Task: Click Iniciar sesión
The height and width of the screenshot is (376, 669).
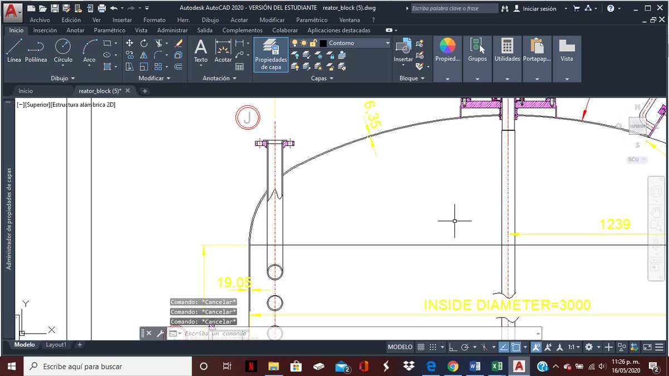Action: [x=540, y=9]
